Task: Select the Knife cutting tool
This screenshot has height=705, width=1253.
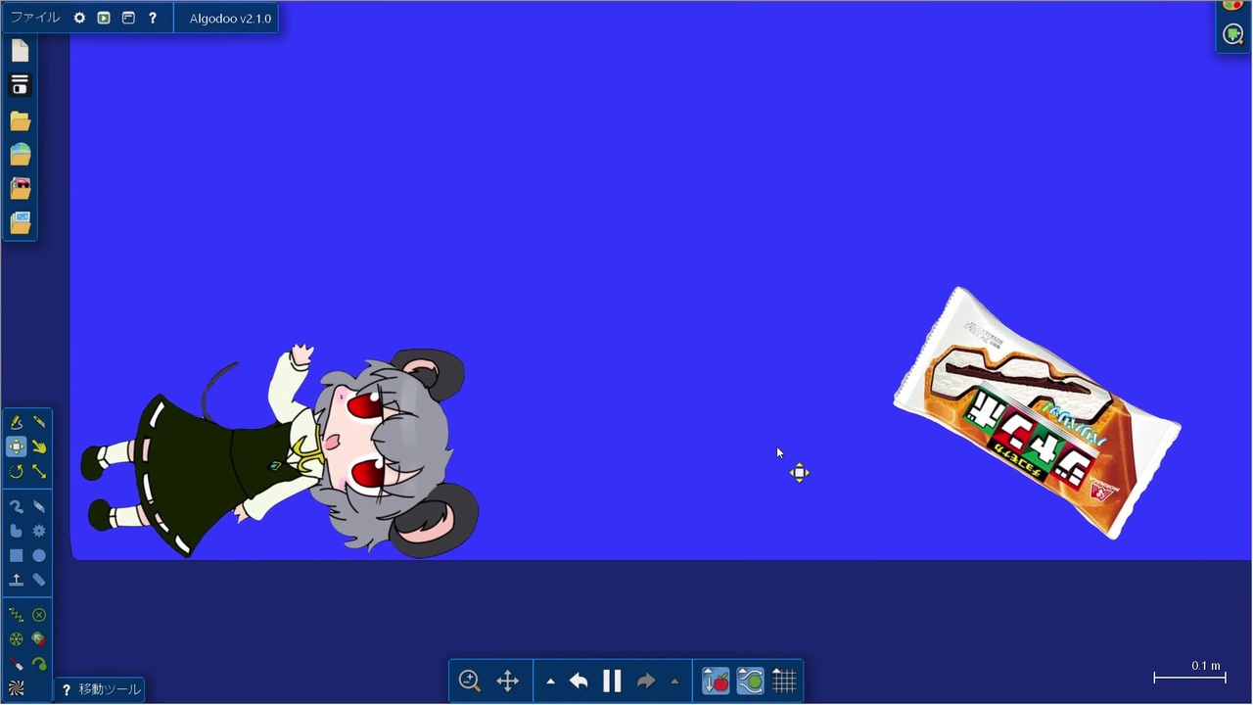Action: tap(39, 422)
